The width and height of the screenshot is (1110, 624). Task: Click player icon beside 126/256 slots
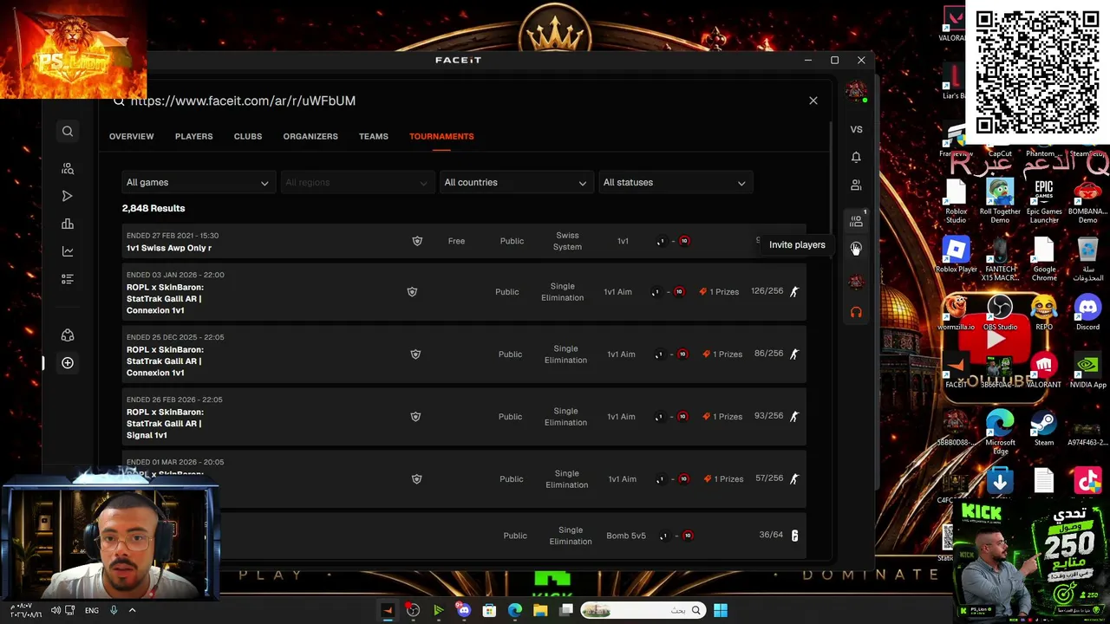[x=793, y=291]
